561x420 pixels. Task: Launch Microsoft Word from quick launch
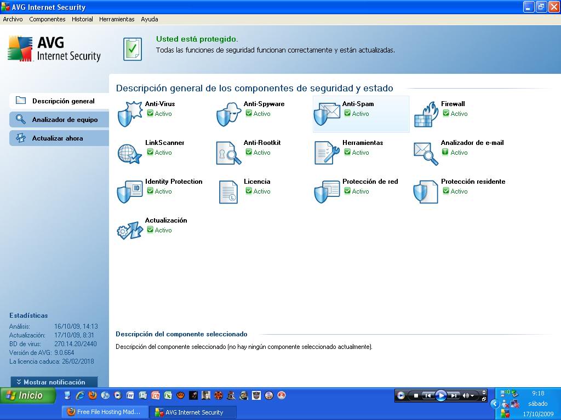pos(130,395)
